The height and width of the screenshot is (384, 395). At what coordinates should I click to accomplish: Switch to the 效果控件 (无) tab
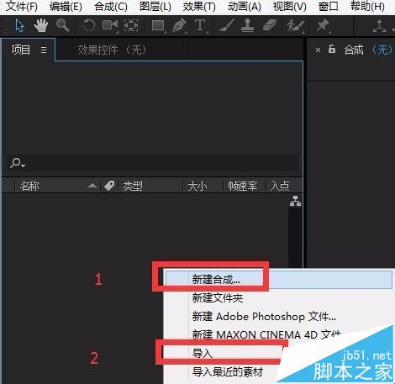(x=112, y=50)
